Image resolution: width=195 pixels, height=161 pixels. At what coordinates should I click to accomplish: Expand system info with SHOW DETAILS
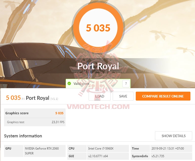(x=173, y=136)
